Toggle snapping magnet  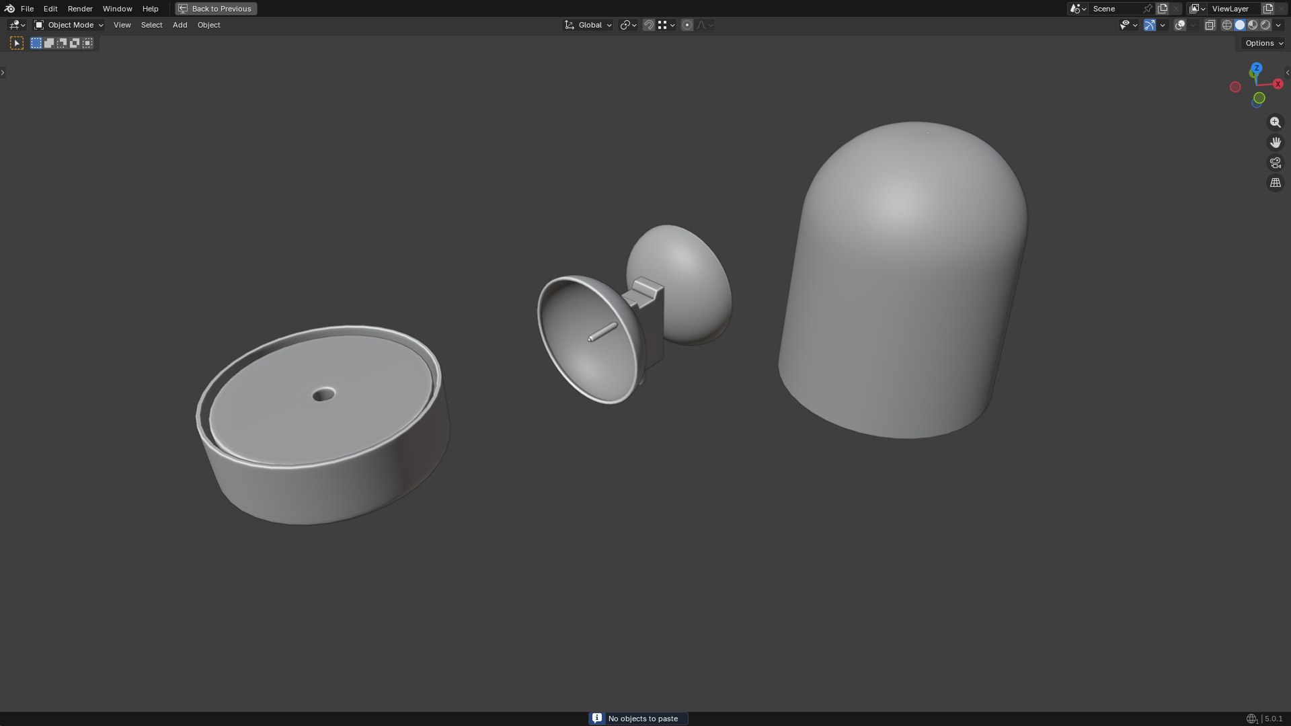pyautogui.click(x=648, y=25)
